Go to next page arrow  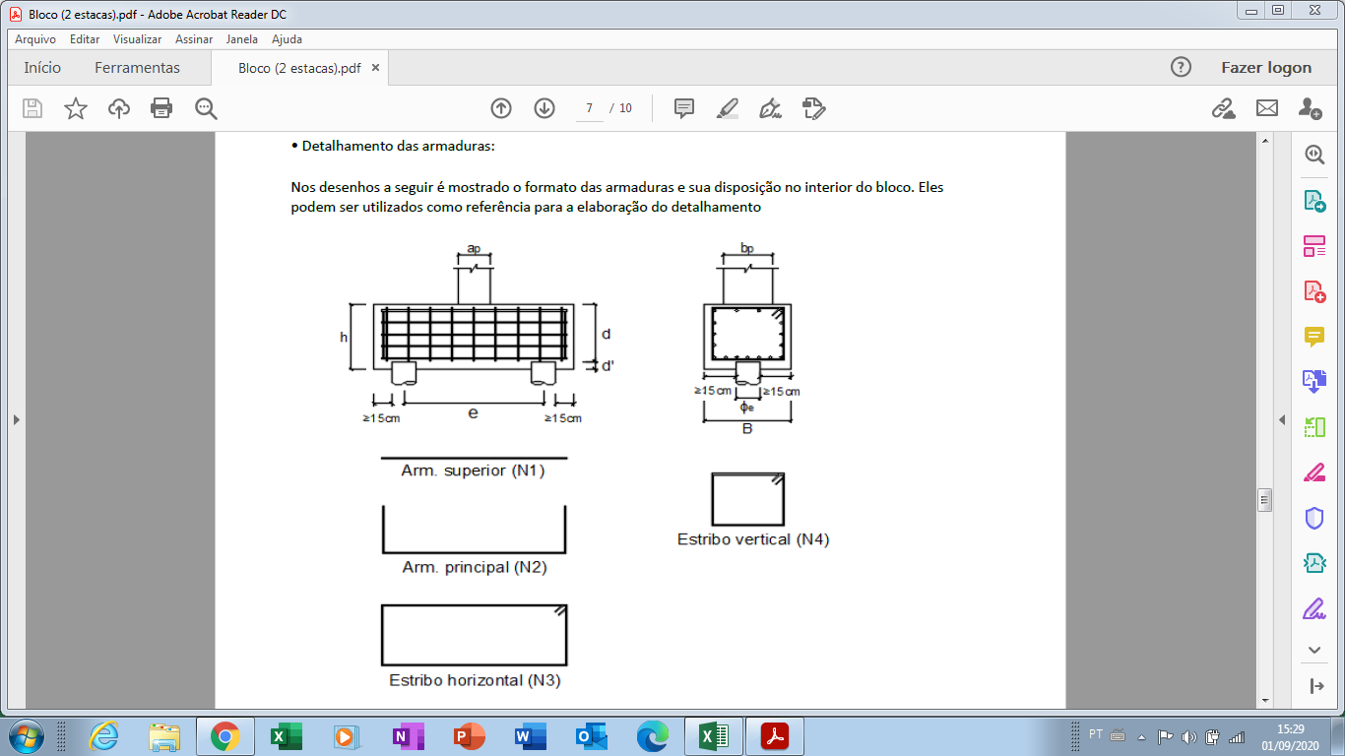[x=544, y=108]
